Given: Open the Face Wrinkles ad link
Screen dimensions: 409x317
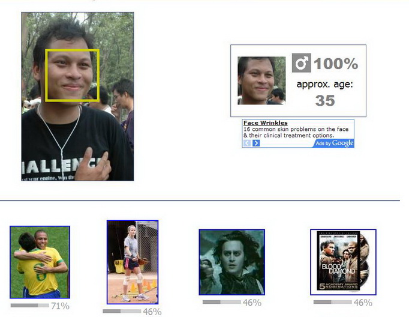Looking at the screenshot, I should click(x=265, y=123).
